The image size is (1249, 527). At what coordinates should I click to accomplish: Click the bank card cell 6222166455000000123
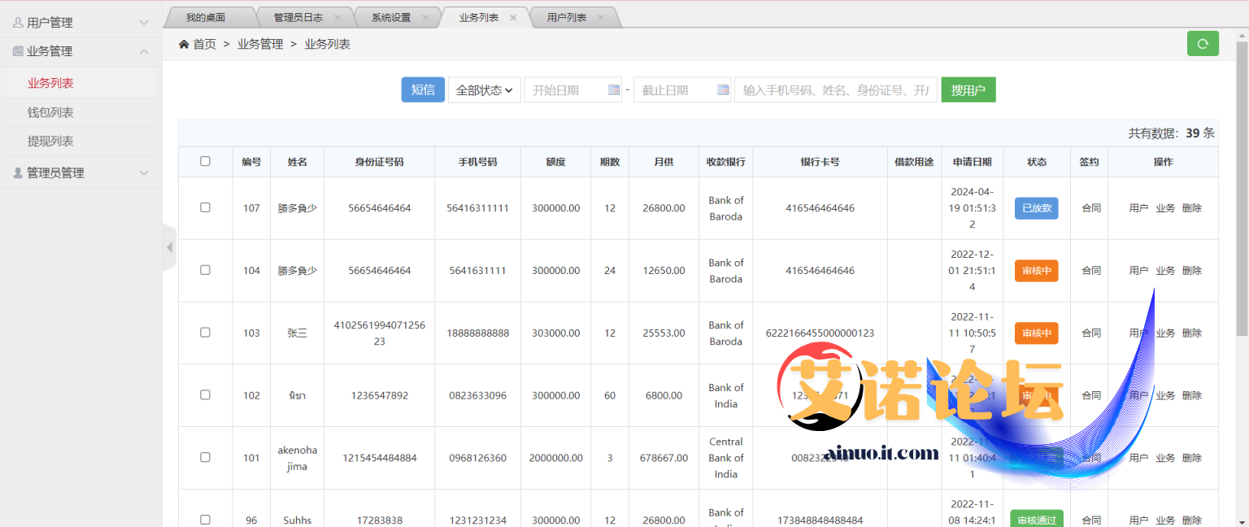[820, 333]
